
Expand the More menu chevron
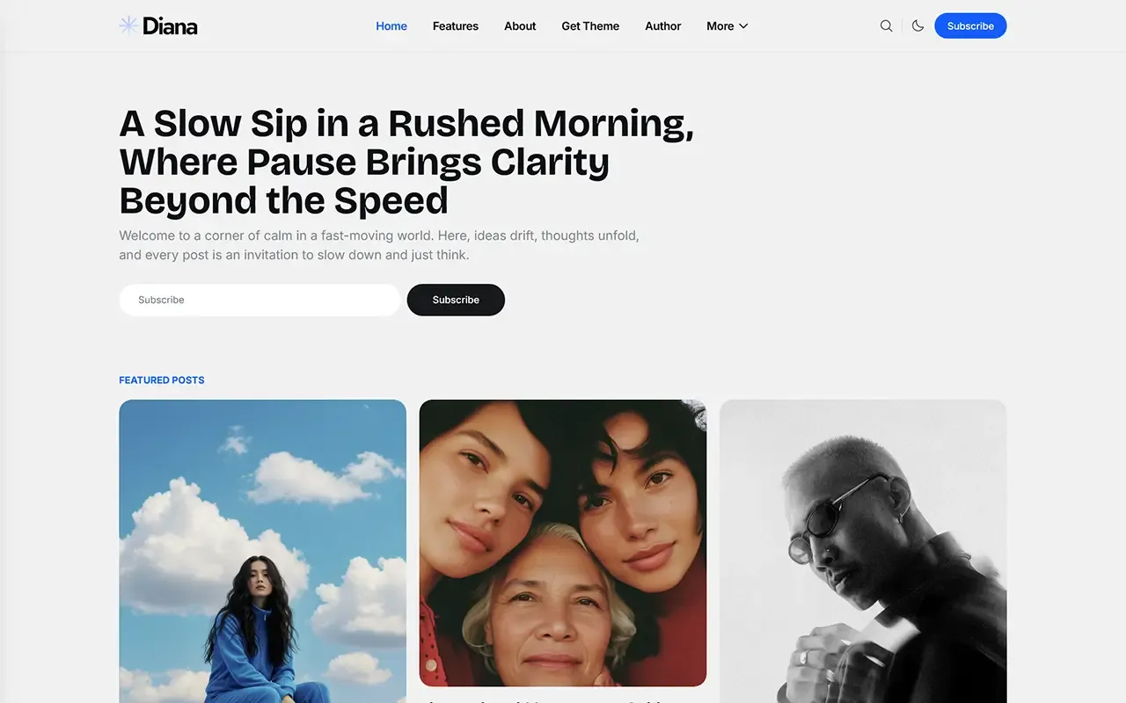743,26
